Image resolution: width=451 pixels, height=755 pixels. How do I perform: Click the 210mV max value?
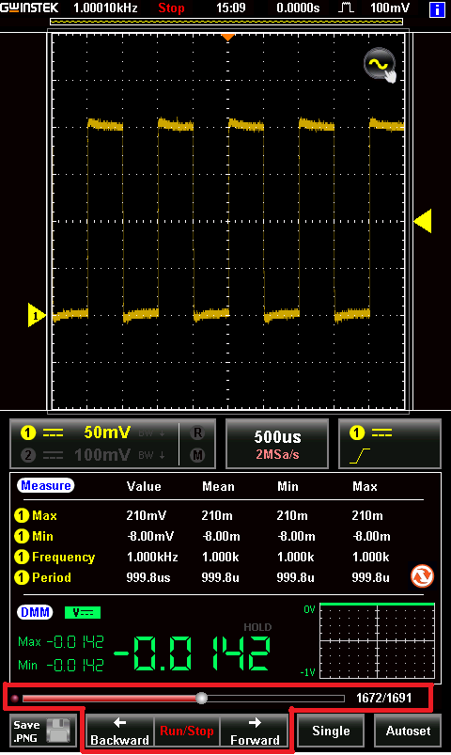(x=147, y=515)
